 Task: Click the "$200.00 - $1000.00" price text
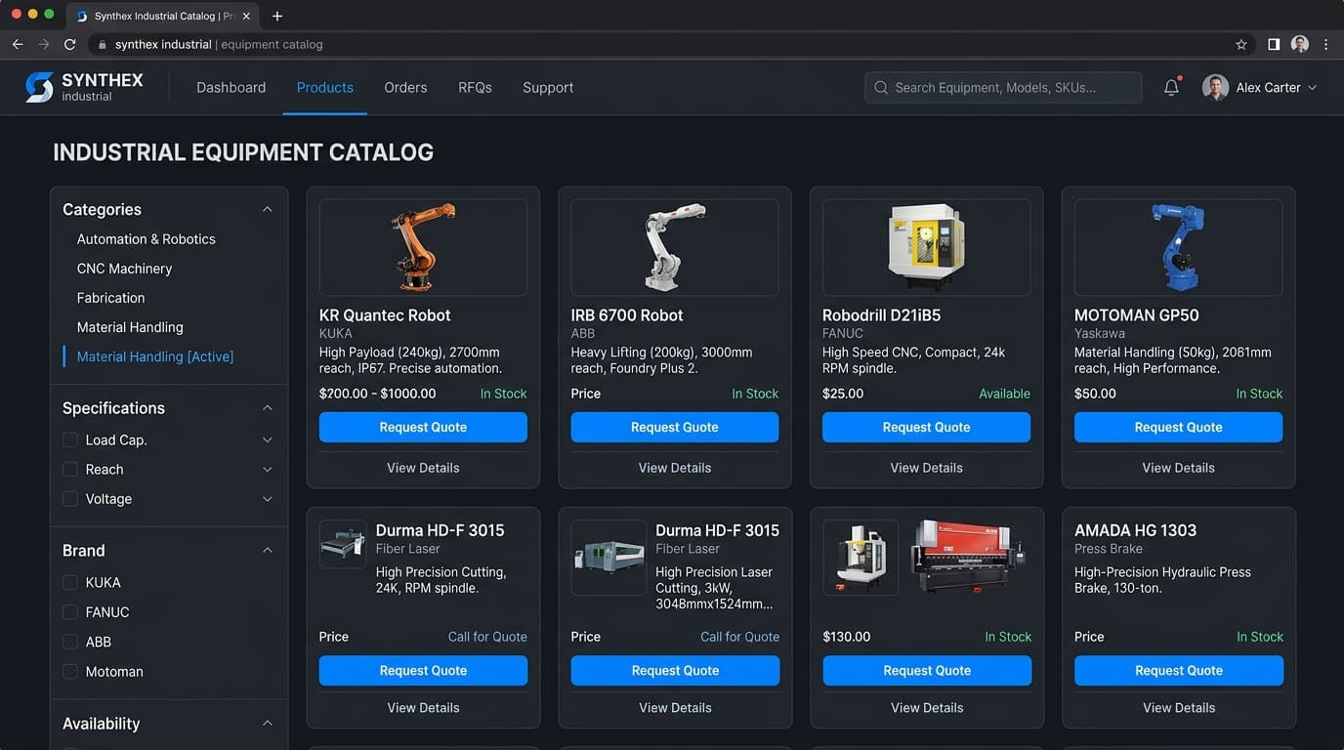[x=377, y=394]
